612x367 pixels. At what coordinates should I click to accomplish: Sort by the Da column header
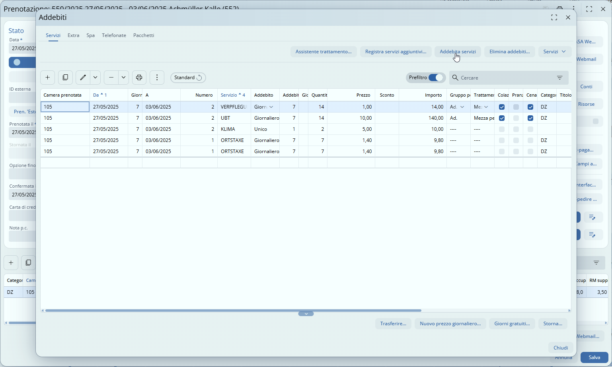coord(109,95)
